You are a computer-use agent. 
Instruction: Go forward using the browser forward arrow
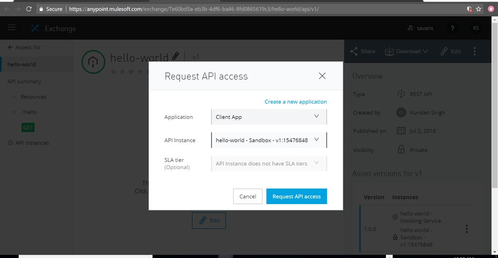[x=18, y=9]
